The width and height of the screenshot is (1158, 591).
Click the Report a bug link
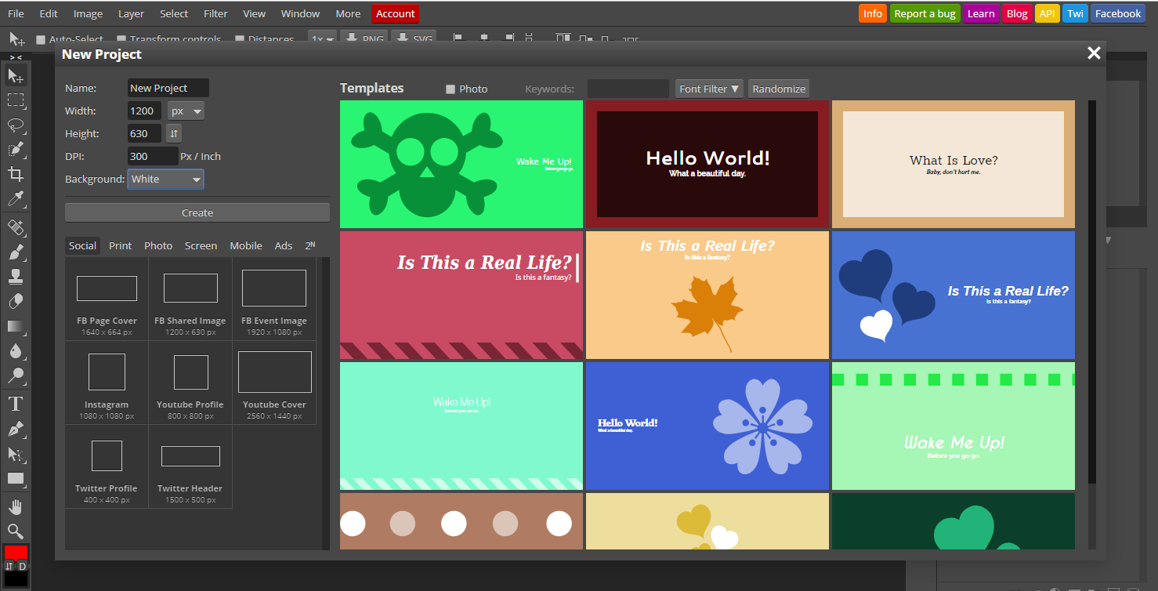[x=925, y=13]
